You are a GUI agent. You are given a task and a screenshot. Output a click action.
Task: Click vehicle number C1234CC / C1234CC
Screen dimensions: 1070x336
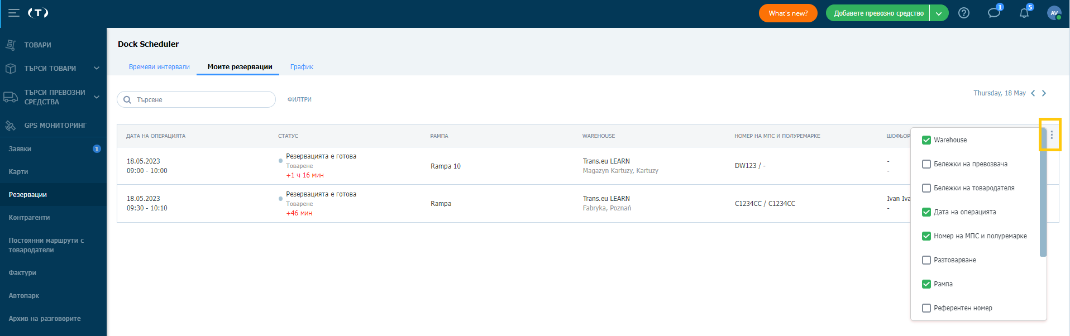765,204
